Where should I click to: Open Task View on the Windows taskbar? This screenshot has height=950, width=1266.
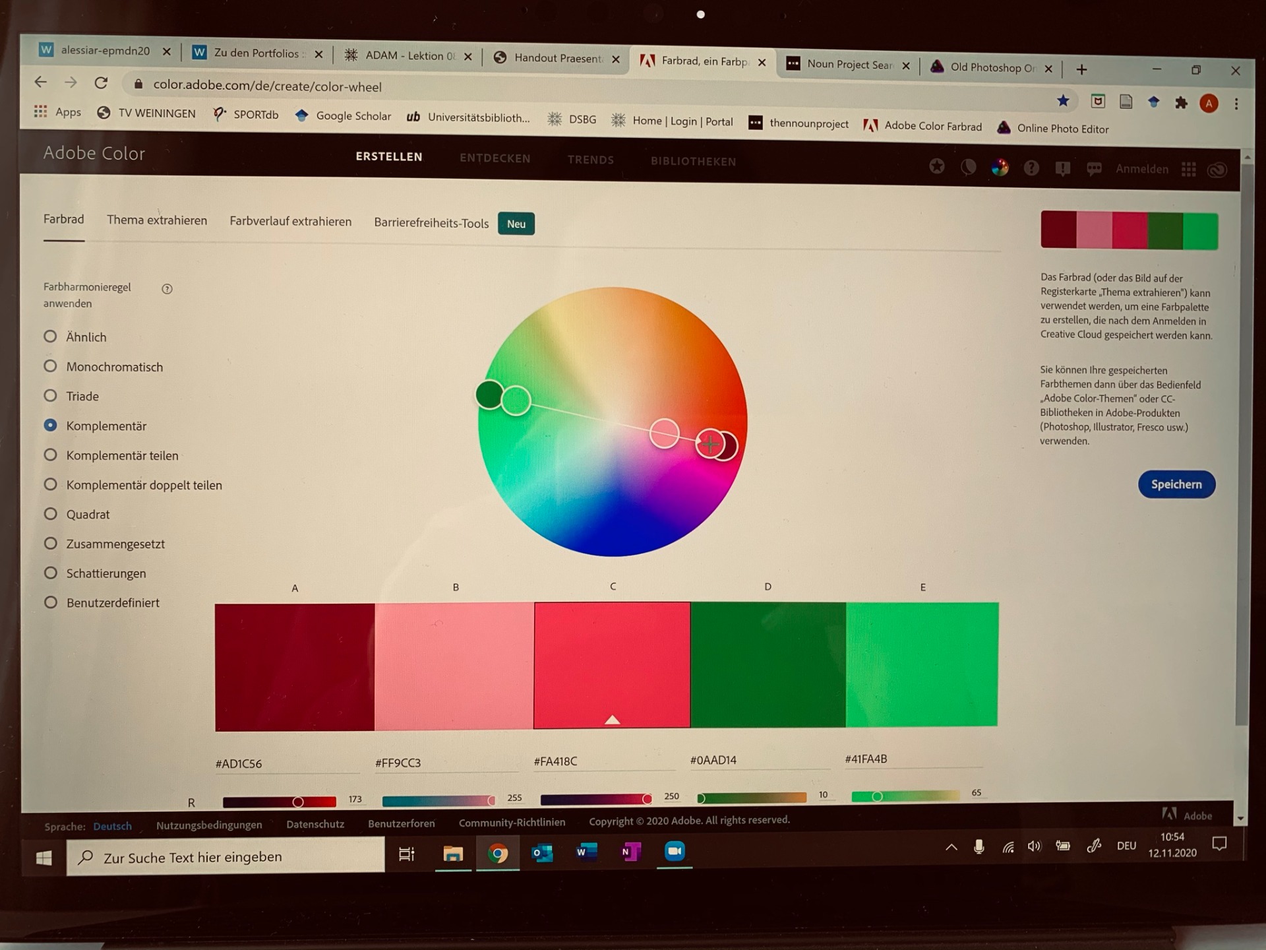coord(407,854)
